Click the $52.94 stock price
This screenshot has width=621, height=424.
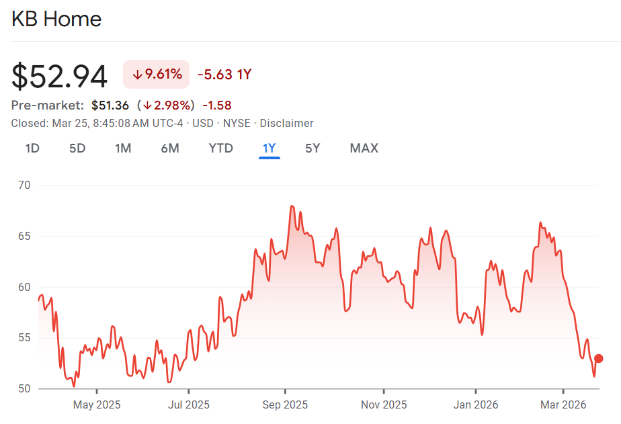(x=60, y=76)
